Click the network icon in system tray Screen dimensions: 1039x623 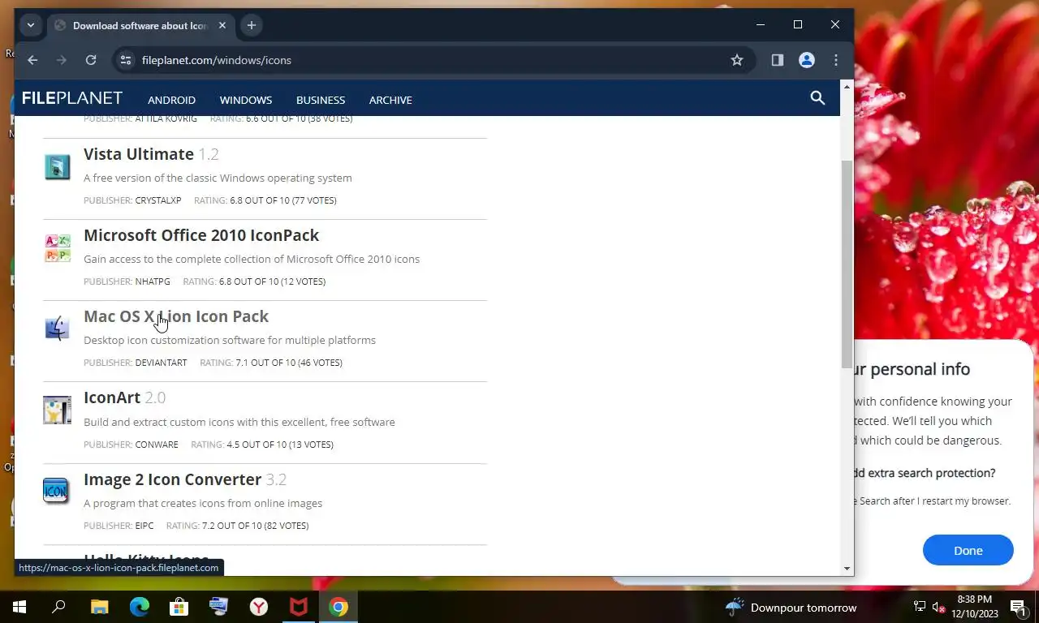(920, 607)
